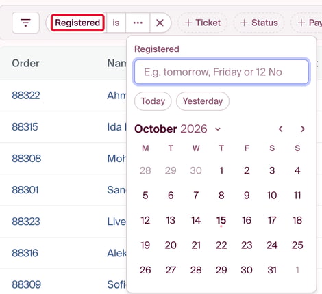Select October 1 in the calendar
The height and width of the screenshot is (294, 322).
(221, 170)
